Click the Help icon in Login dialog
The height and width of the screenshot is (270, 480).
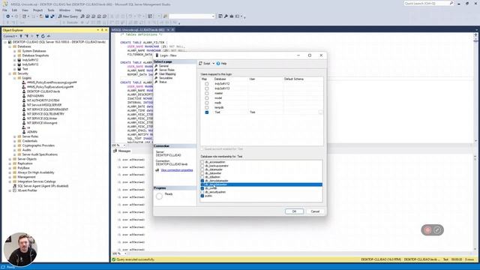click(218, 63)
